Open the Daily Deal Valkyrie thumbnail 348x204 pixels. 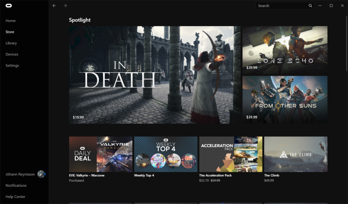coord(101,154)
